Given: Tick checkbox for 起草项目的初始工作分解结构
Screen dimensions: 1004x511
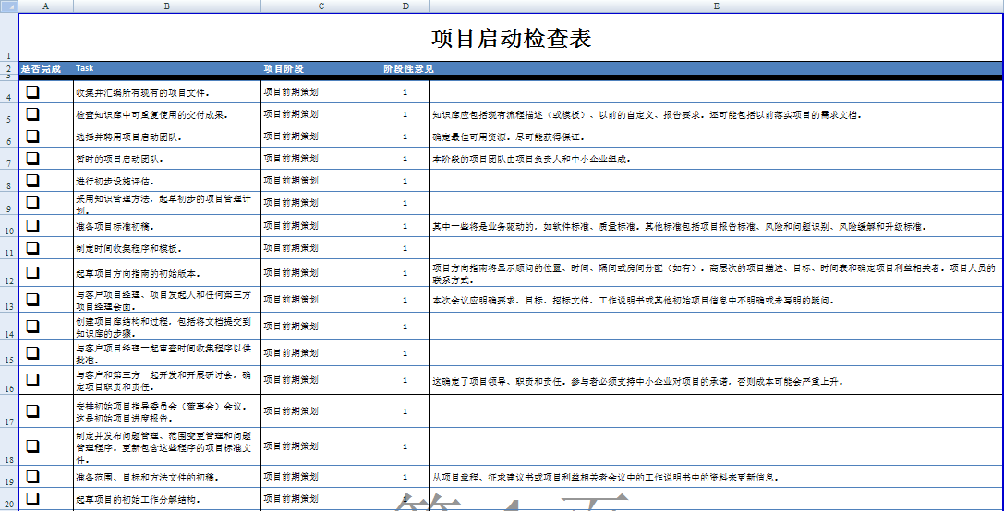Looking at the screenshot, I should 32,498.
